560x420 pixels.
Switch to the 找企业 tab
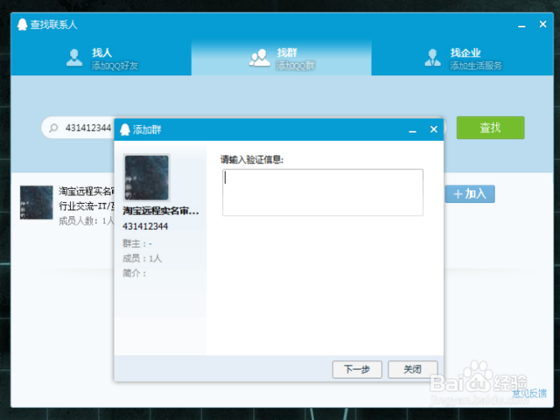click(463, 58)
